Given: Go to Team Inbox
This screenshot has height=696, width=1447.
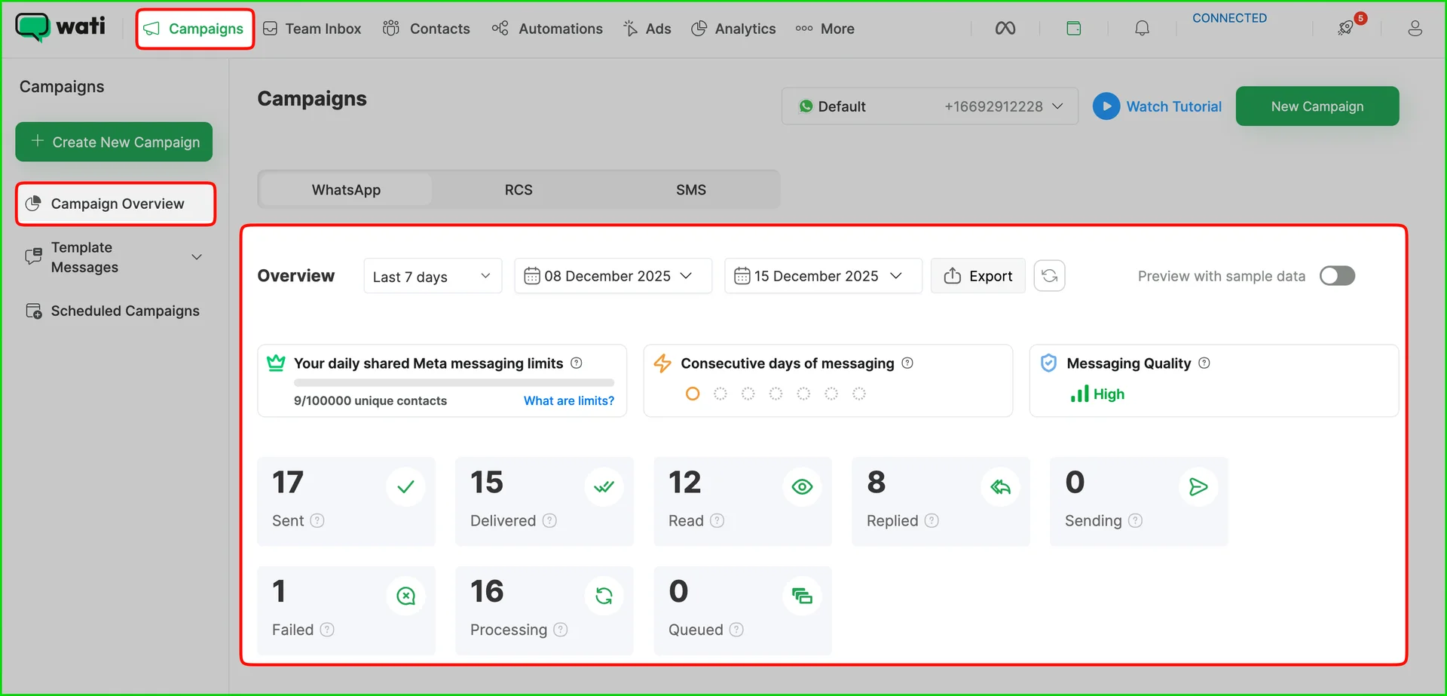Looking at the screenshot, I should pyautogui.click(x=312, y=29).
